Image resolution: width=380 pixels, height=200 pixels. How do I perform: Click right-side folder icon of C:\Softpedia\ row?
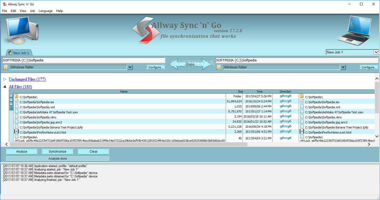pos(302,96)
